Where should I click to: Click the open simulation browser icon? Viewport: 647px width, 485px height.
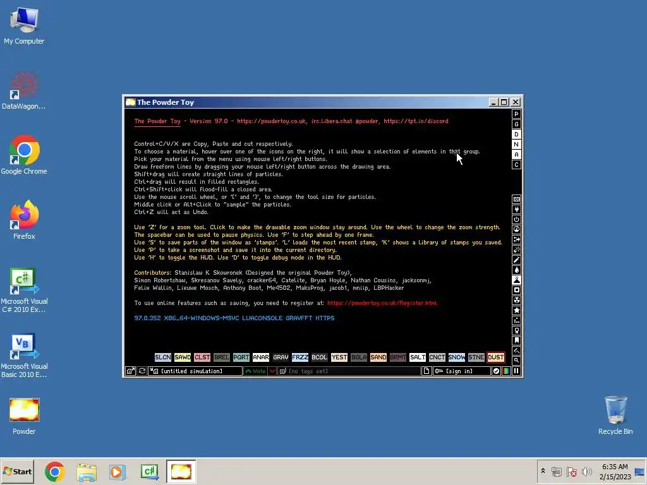click(x=130, y=371)
